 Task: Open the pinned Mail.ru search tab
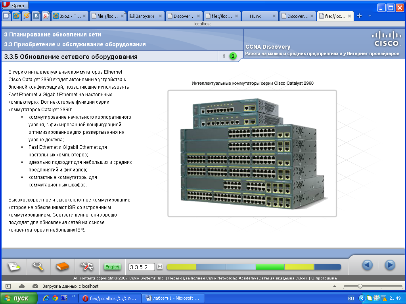pos(26,16)
